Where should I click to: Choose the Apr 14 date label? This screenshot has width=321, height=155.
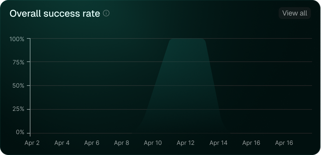click(218, 143)
